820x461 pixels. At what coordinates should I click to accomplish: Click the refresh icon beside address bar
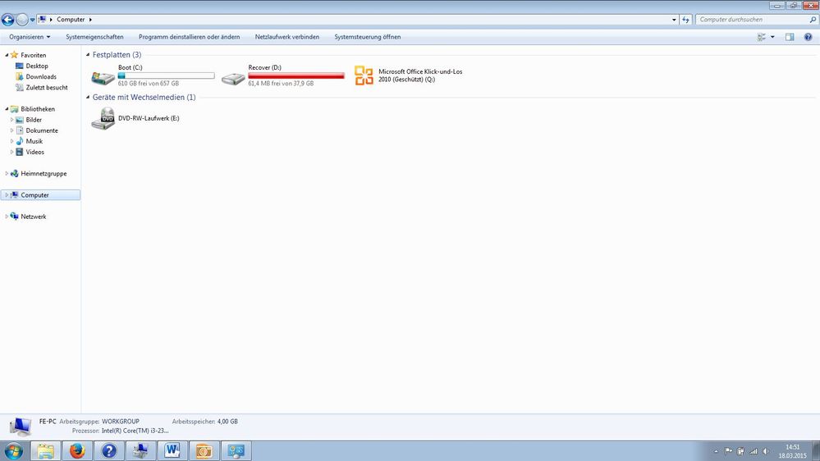[x=685, y=19]
